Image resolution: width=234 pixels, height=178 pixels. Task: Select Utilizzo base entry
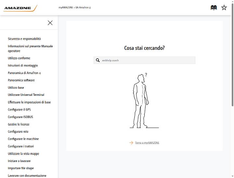[16, 88]
